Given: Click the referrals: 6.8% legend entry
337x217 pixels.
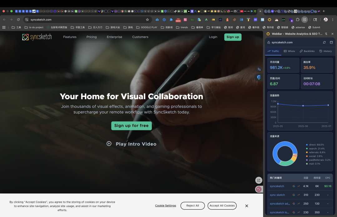Looking at the screenshot, I should pyautogui.click(x=316, y=153).
